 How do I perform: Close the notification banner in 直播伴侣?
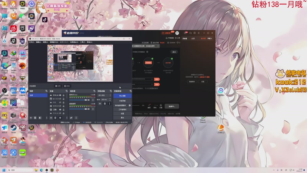click(158, 46)
